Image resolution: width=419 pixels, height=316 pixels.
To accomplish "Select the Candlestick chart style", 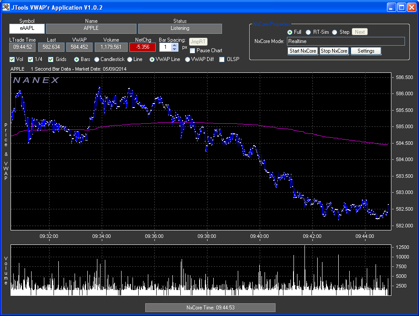I will coord(97,59).
